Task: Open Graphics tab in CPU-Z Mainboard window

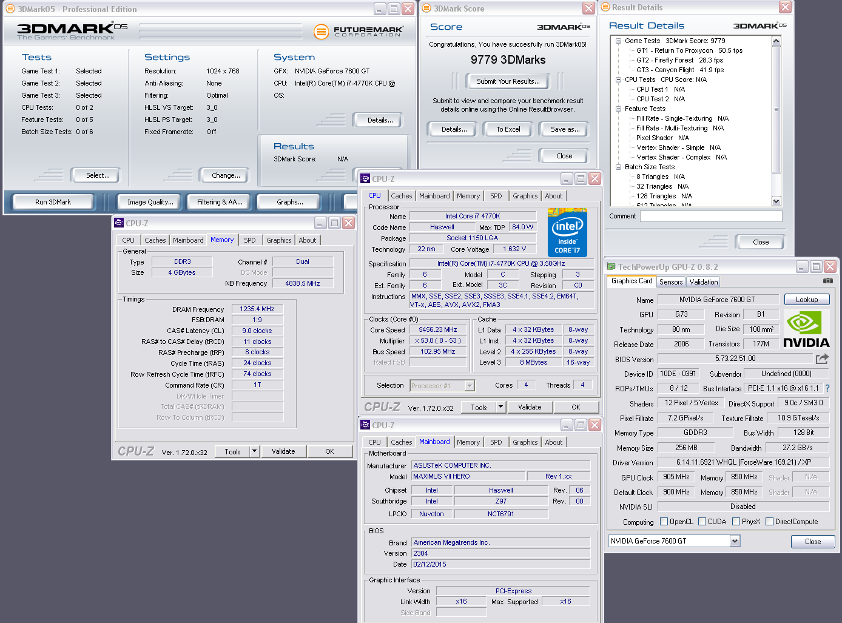Action: click(525, 442)
